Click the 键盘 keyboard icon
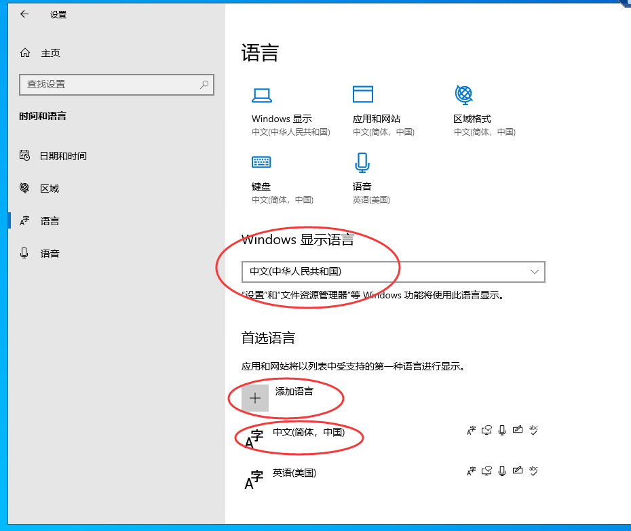Viewport: 631px width, 531px height. [x=262, y=162]
